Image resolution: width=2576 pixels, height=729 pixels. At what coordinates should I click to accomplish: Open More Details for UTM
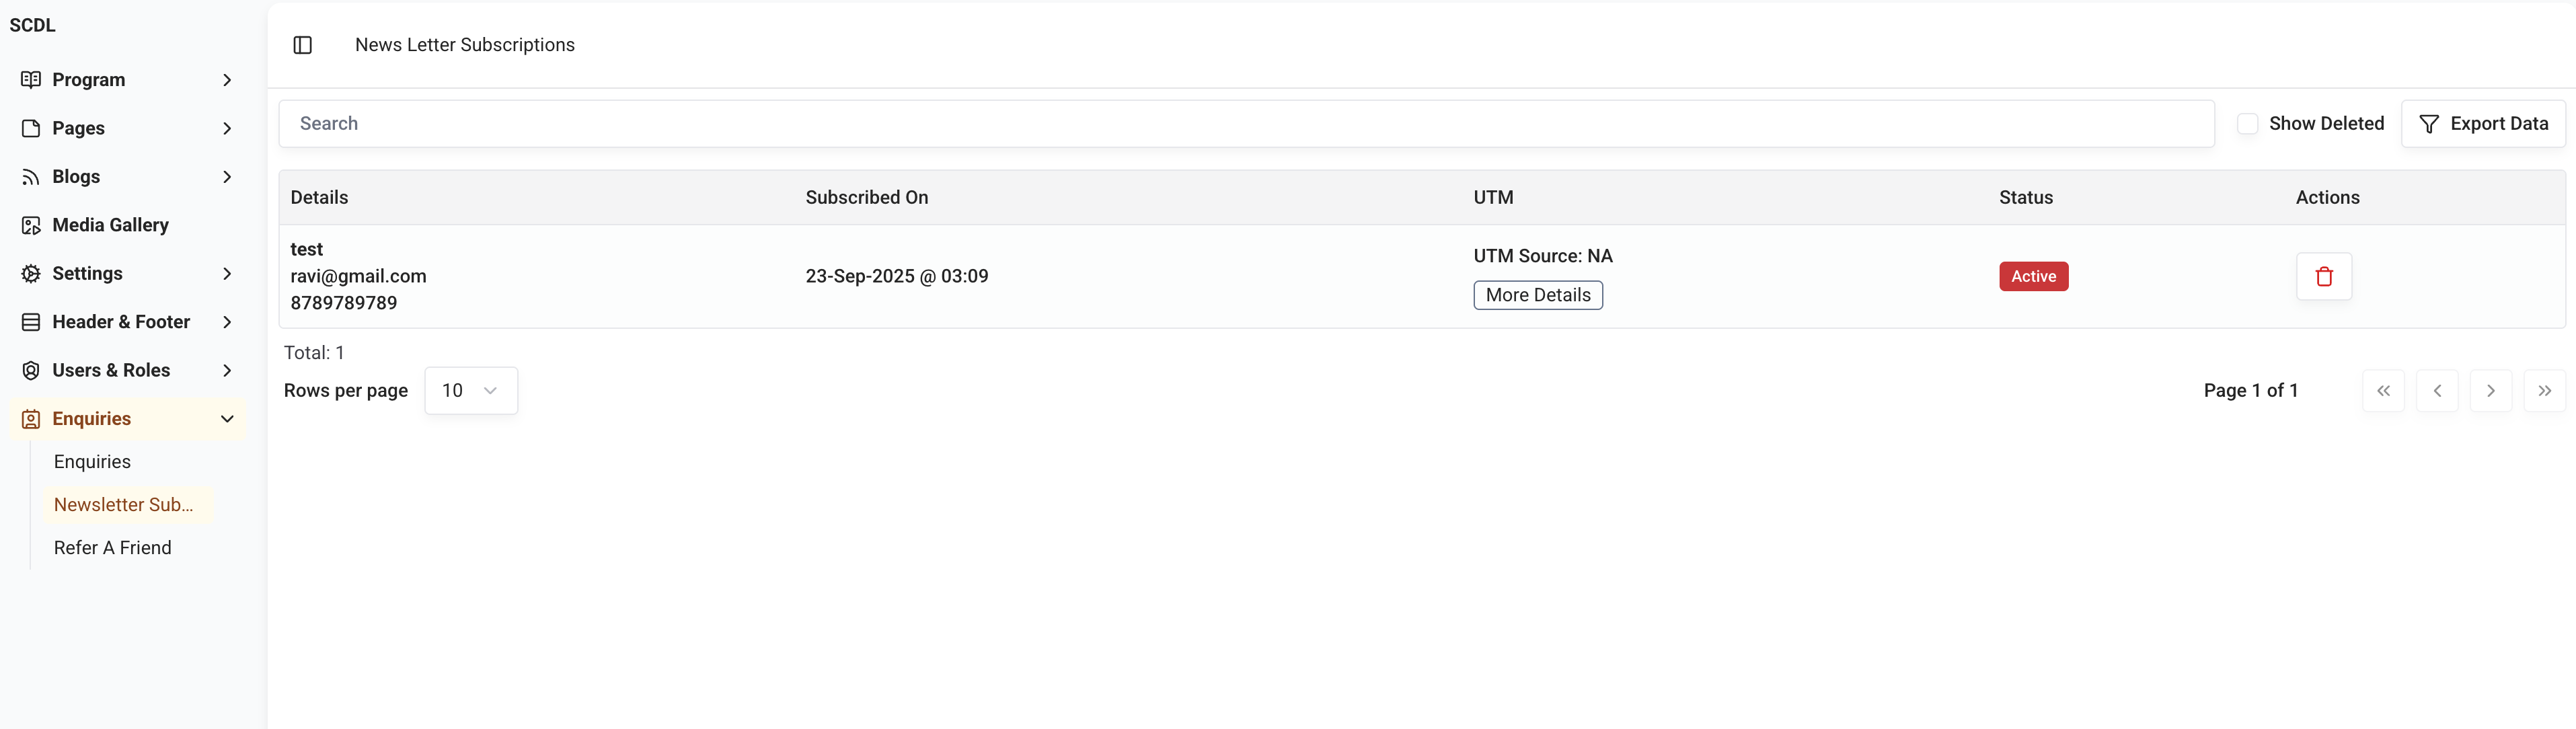[1537, 296]
